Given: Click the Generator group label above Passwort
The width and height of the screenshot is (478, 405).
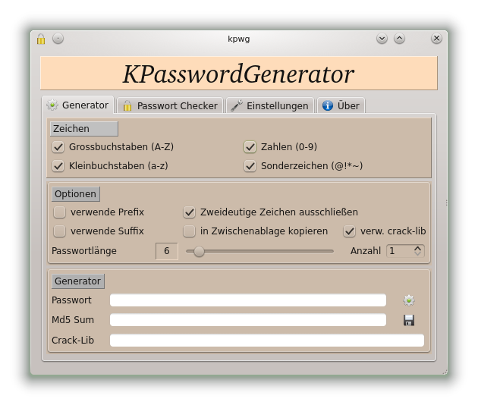Looking at the screenshot, I should coord(77,281).
